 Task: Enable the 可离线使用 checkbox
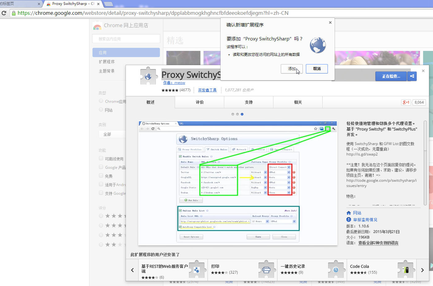click(x=101, y=158)
